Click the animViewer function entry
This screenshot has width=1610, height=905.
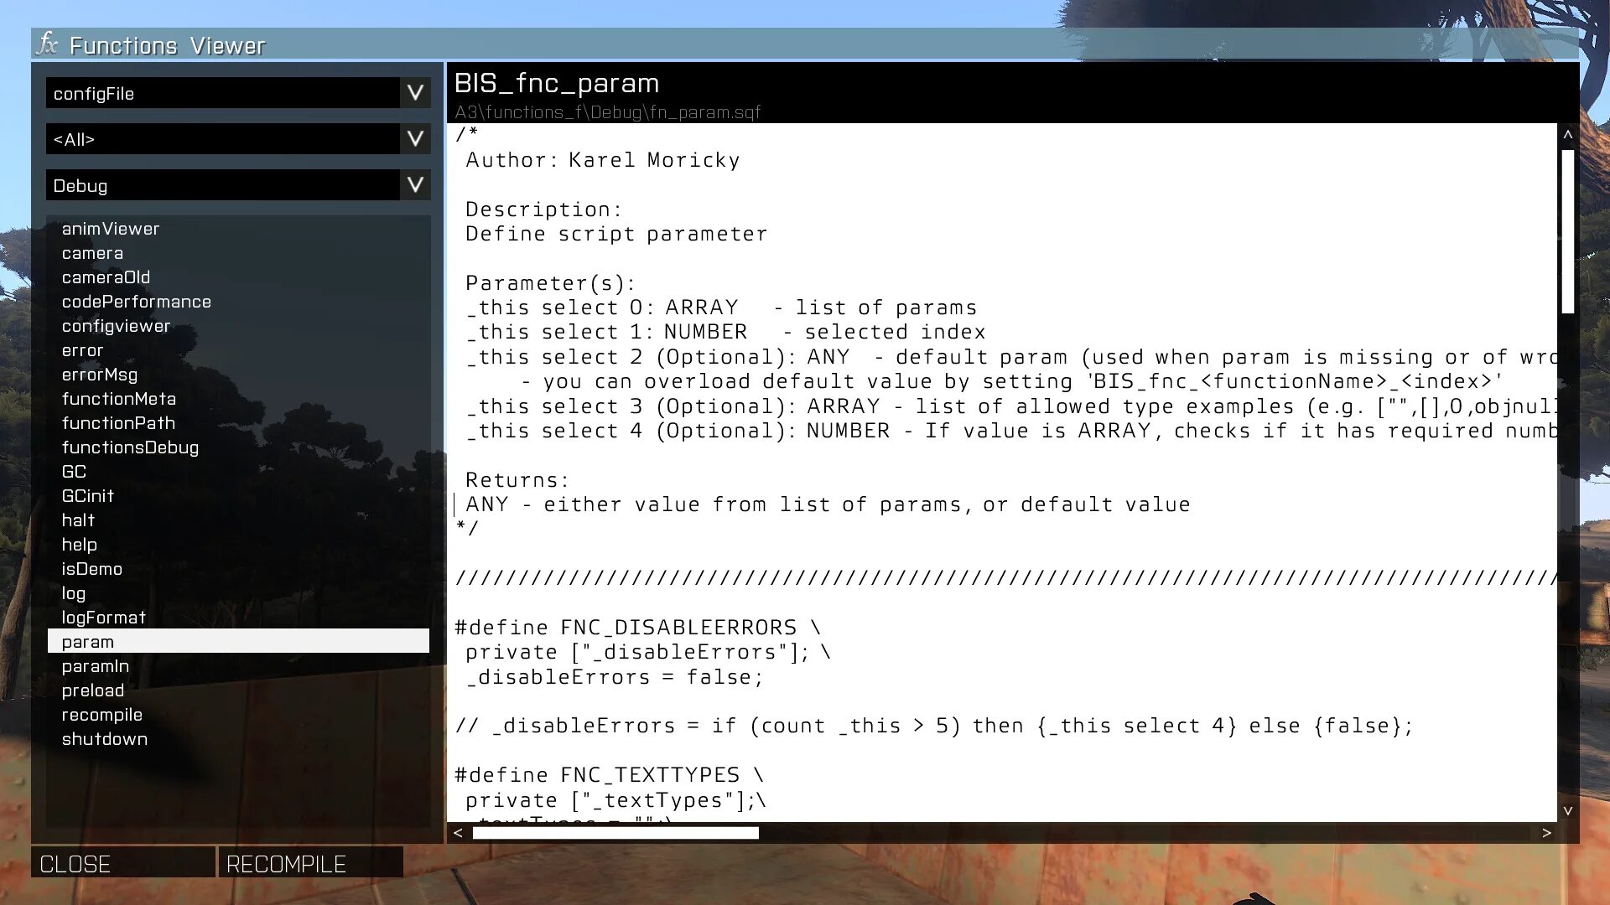click(x=110, y=228)
